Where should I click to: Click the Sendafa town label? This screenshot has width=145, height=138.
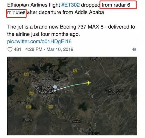96,59
